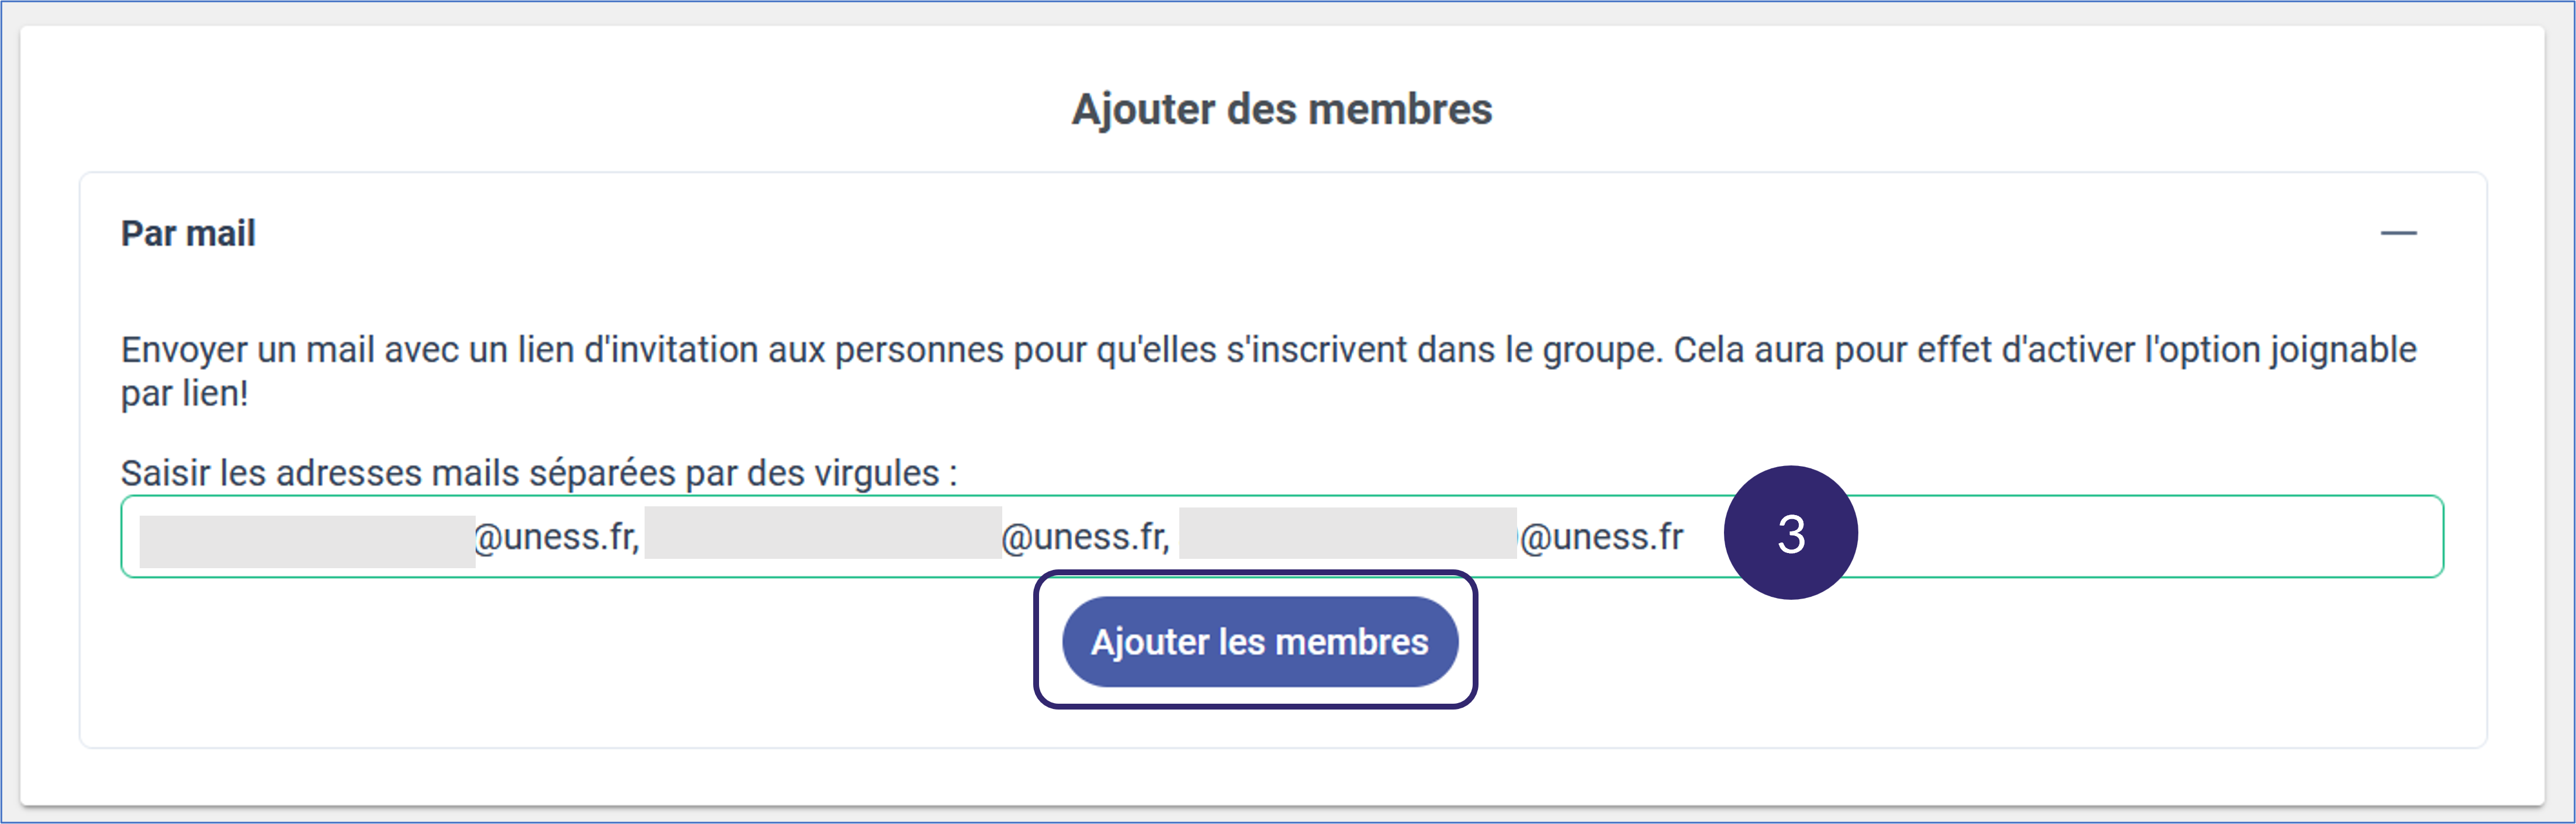Click the second greyed-out email name block
This screenshot has width=2576, height=824.
click(822, 533)
